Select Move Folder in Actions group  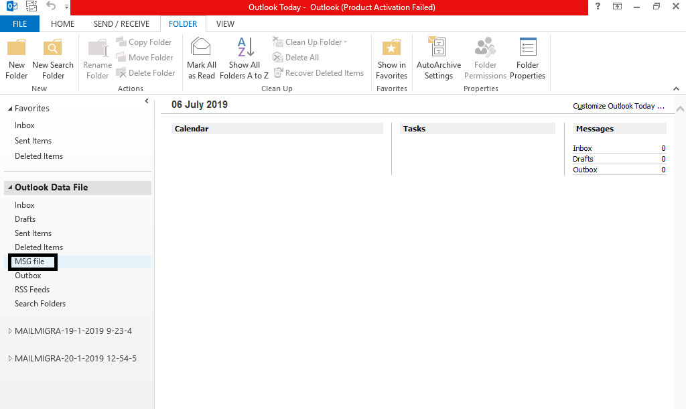[145, 58]
